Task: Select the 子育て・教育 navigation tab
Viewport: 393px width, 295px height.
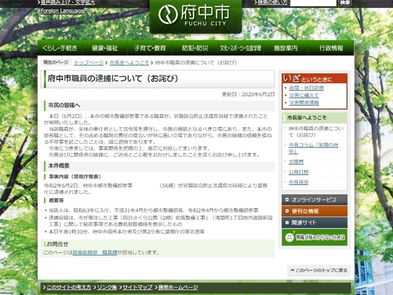Action: pyautogui.click(x=150, y=48)
